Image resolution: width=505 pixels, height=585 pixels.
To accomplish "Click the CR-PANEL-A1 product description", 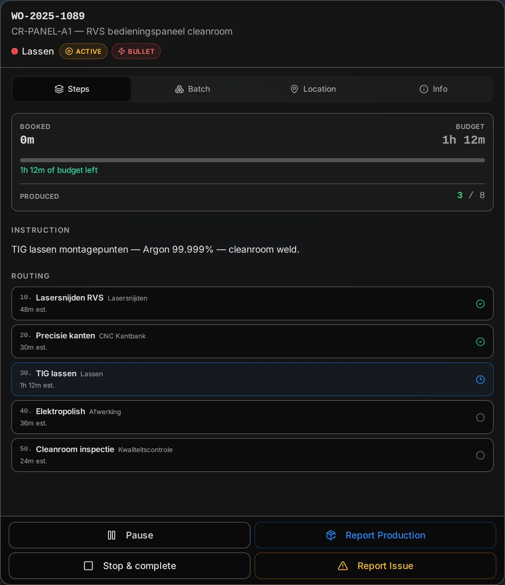I will 122,32.
